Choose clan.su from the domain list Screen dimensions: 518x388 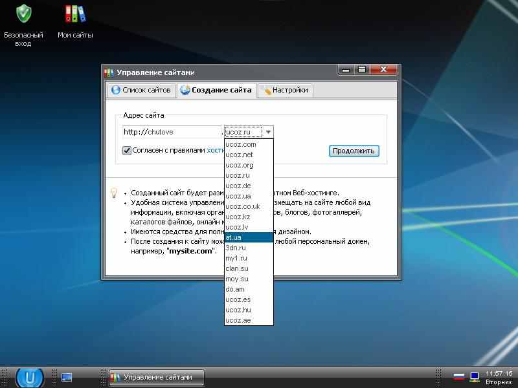(x=249, y=268)
